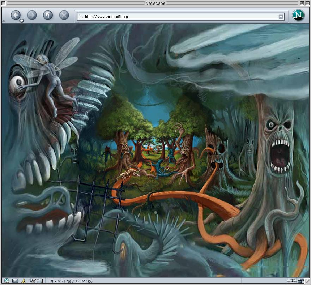Image resolution: width=311 pixels, height=285 pixels.
Task: Open the URL history dropdown arrow
Action: (x=281, y=17)
